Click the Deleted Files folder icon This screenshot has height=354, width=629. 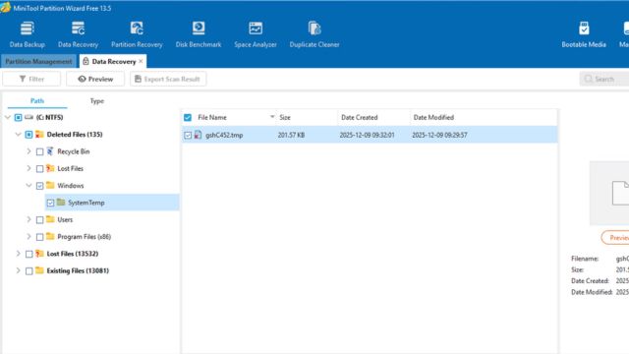[39, 134]
